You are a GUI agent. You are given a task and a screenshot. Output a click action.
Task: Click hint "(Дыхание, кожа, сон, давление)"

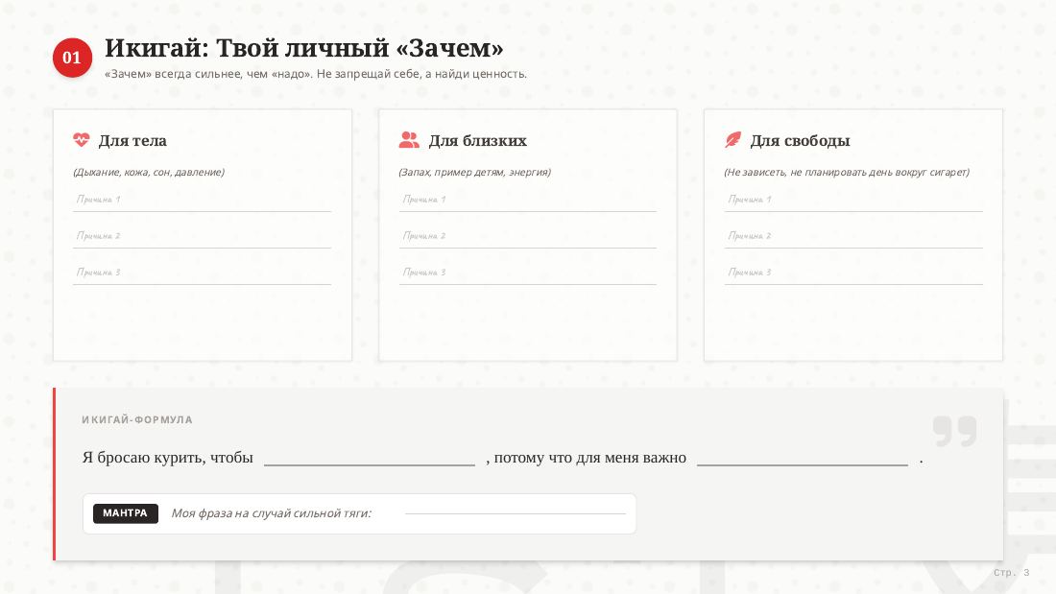149,173
